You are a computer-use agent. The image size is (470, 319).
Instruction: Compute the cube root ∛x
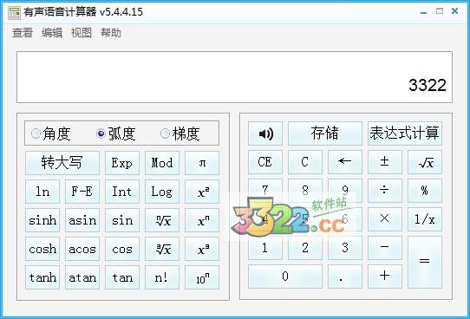point(162,249)
